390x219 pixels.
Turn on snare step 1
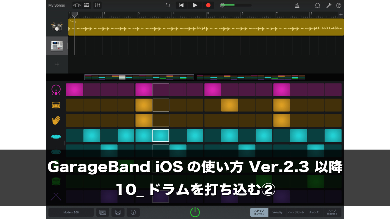[x=75, y=105]
